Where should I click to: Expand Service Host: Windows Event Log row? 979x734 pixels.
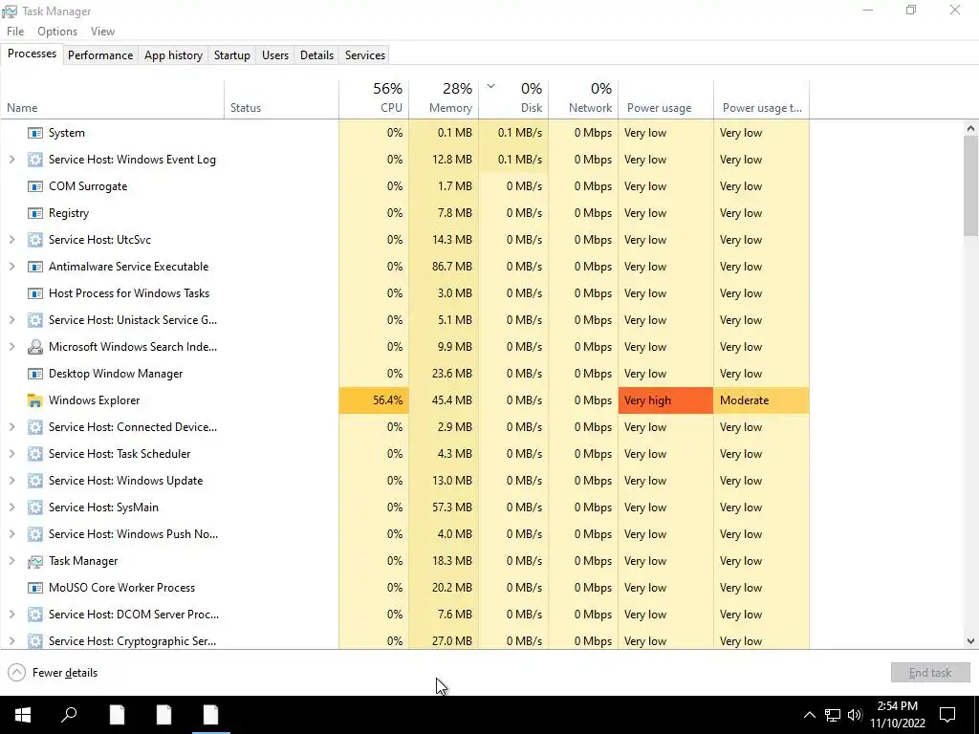tap(11, 160)
